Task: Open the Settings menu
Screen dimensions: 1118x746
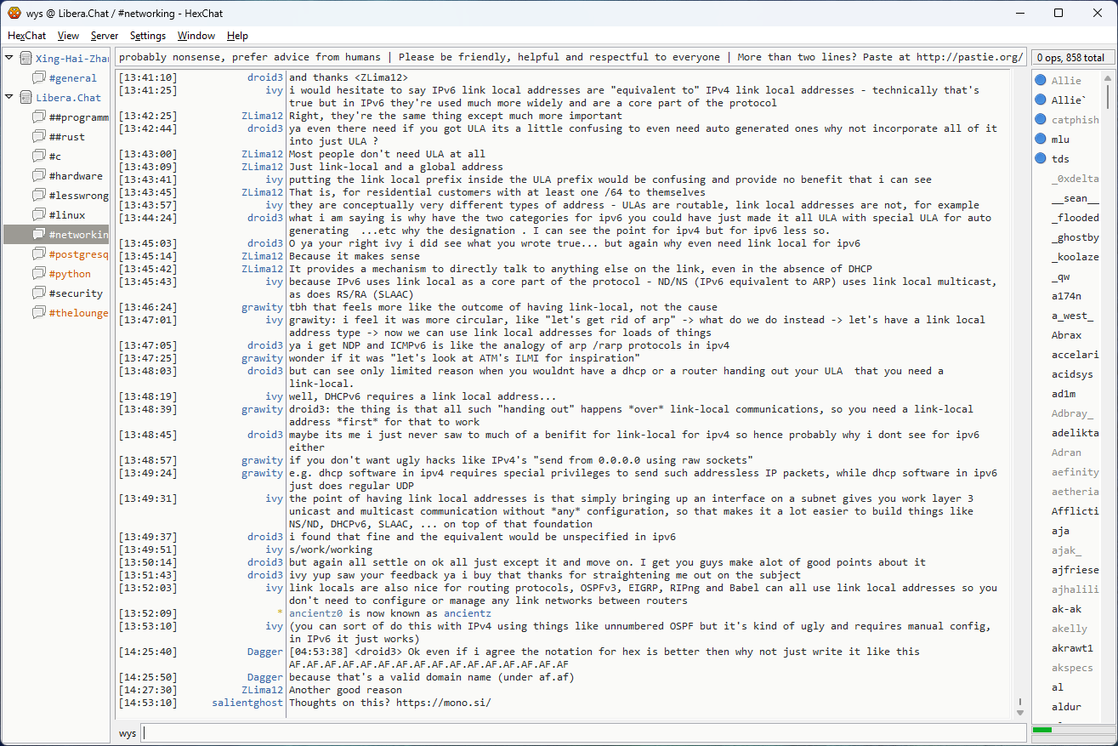Action: [148, 36]
